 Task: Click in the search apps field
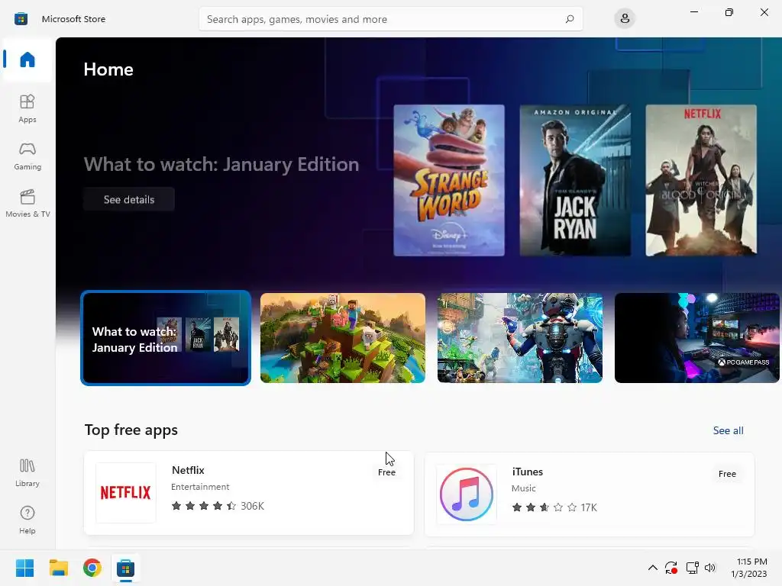point(390,19)
